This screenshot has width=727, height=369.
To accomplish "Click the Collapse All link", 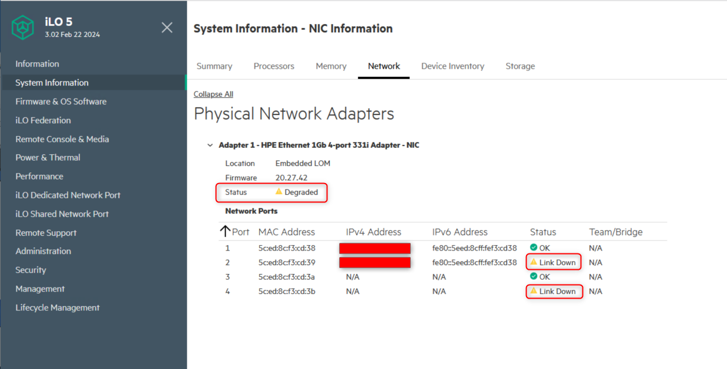I will (x=213, y=94).
